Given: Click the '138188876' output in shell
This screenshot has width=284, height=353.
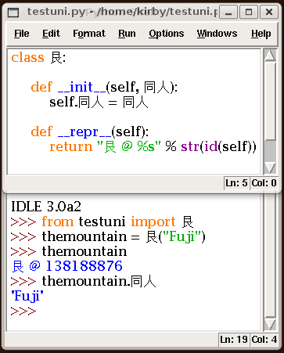Looking at the screenshot, I should pos(84,266).
